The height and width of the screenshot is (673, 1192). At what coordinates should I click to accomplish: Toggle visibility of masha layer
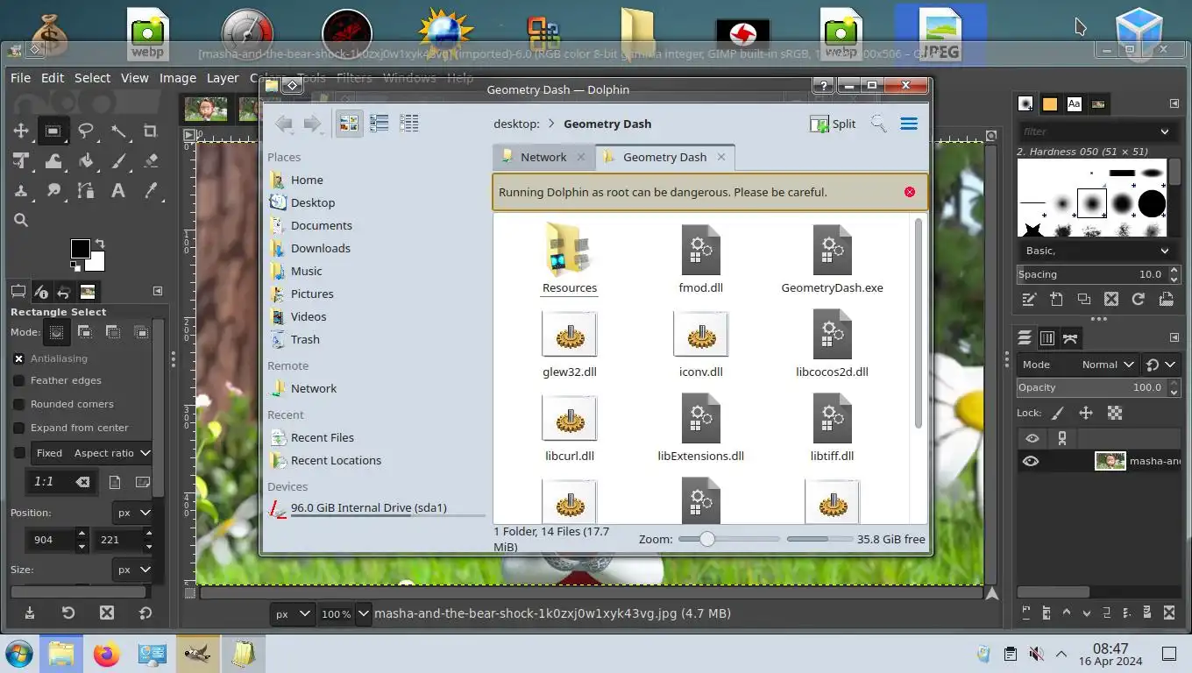pos(1031,461)
